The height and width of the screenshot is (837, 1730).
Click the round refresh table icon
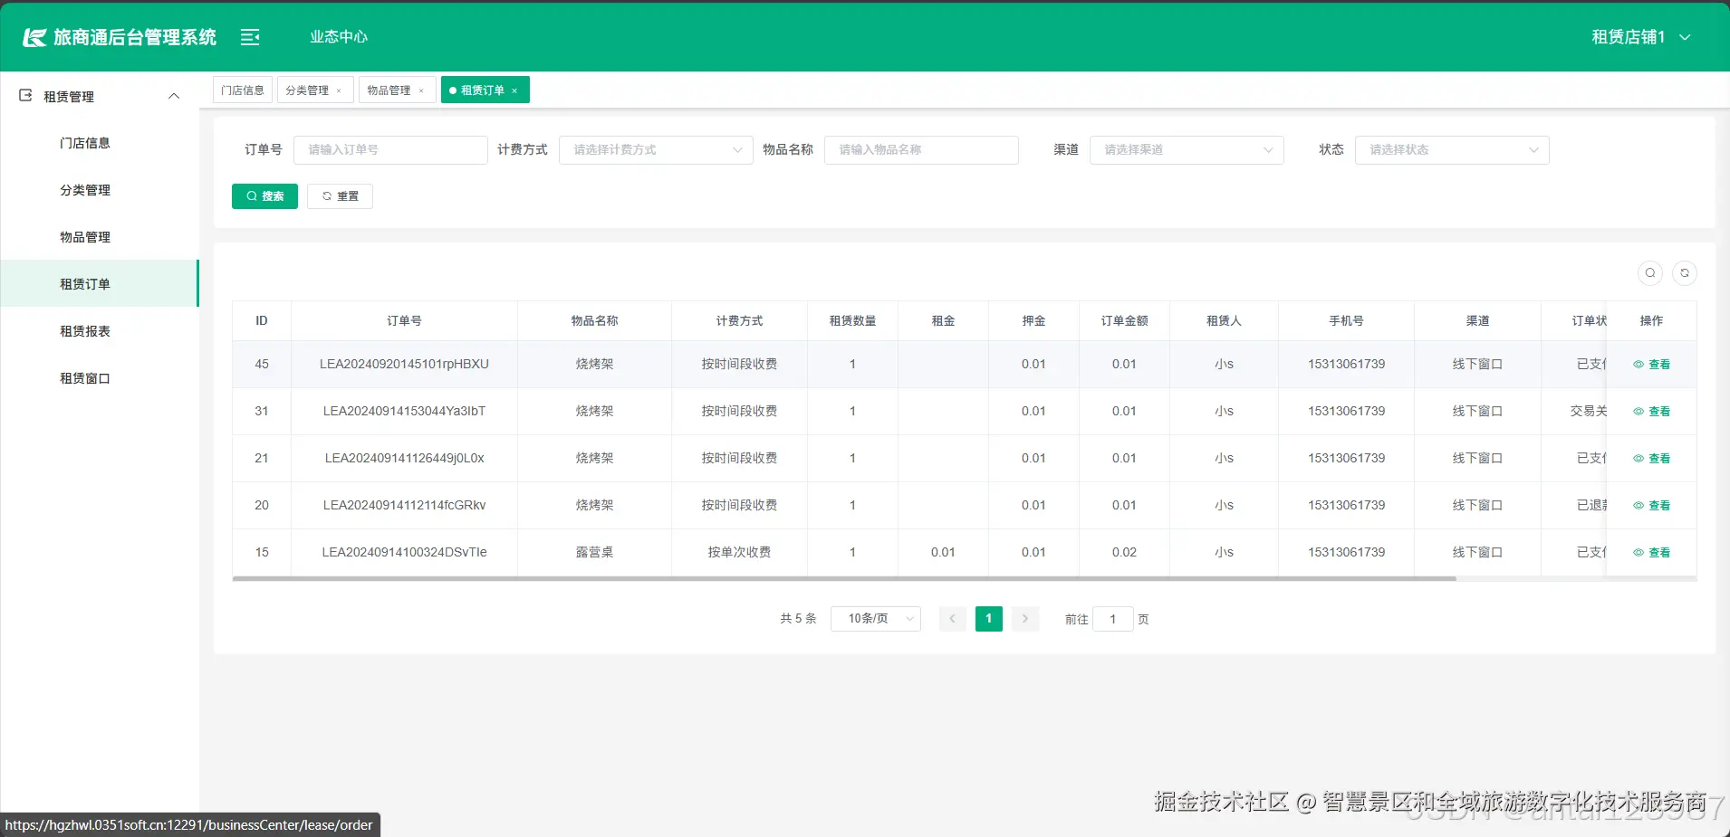click(x=1685, y=272)
